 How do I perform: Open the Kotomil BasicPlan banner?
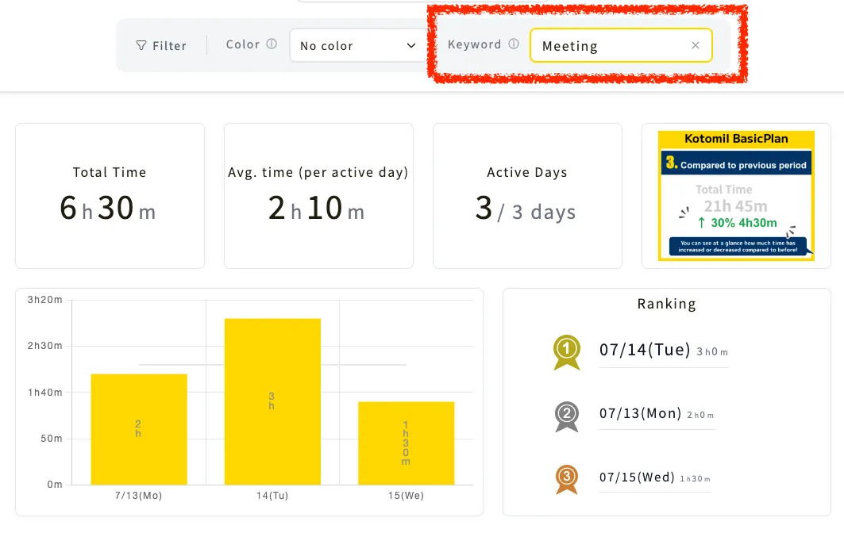point(736,196)
